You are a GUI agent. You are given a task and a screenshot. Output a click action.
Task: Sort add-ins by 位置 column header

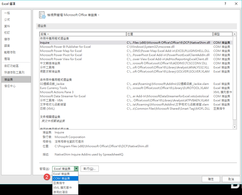[170, 34]
